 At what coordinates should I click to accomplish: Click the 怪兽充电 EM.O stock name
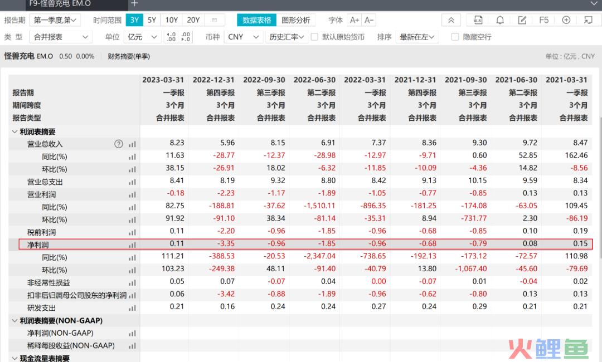(x=29, y=56)
